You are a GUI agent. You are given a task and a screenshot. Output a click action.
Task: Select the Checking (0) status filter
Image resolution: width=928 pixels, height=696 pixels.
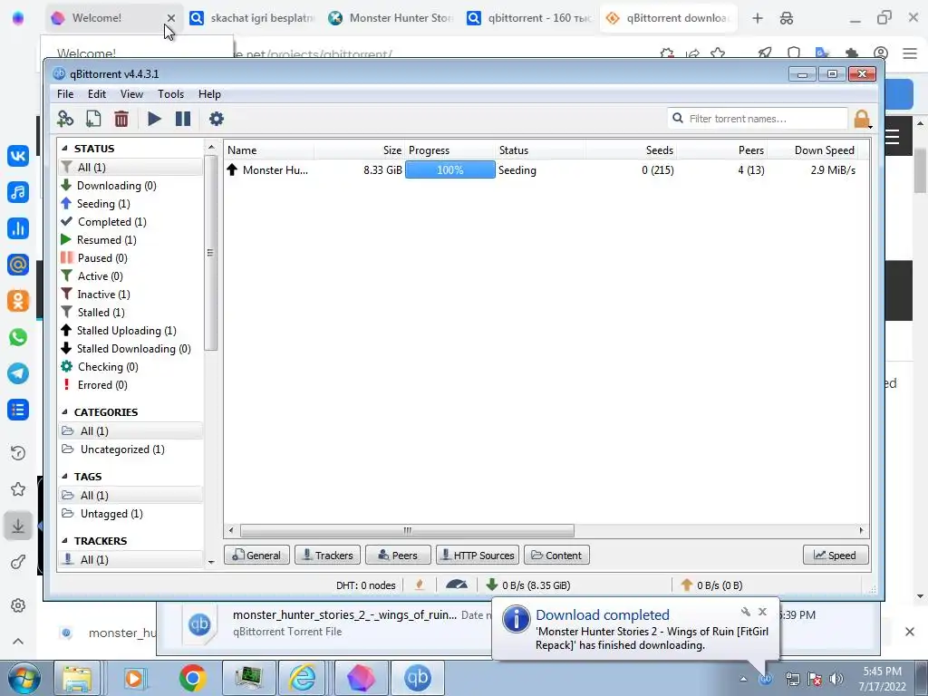pyautogui.click(x=130, y=367)
